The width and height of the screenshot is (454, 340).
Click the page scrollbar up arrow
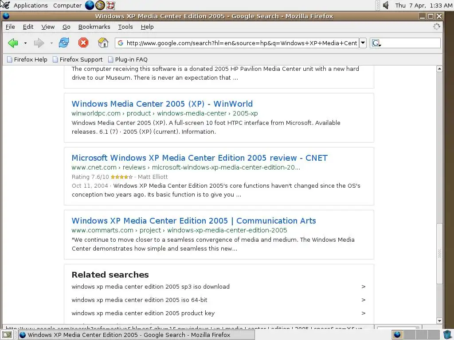pos(439,69)
